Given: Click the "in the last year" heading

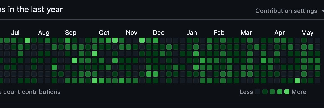Looking at the screenshot, I should pyautogui.click(x=35, y=9).
